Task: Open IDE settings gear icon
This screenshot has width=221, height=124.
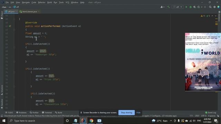Action: pos(214,7)
